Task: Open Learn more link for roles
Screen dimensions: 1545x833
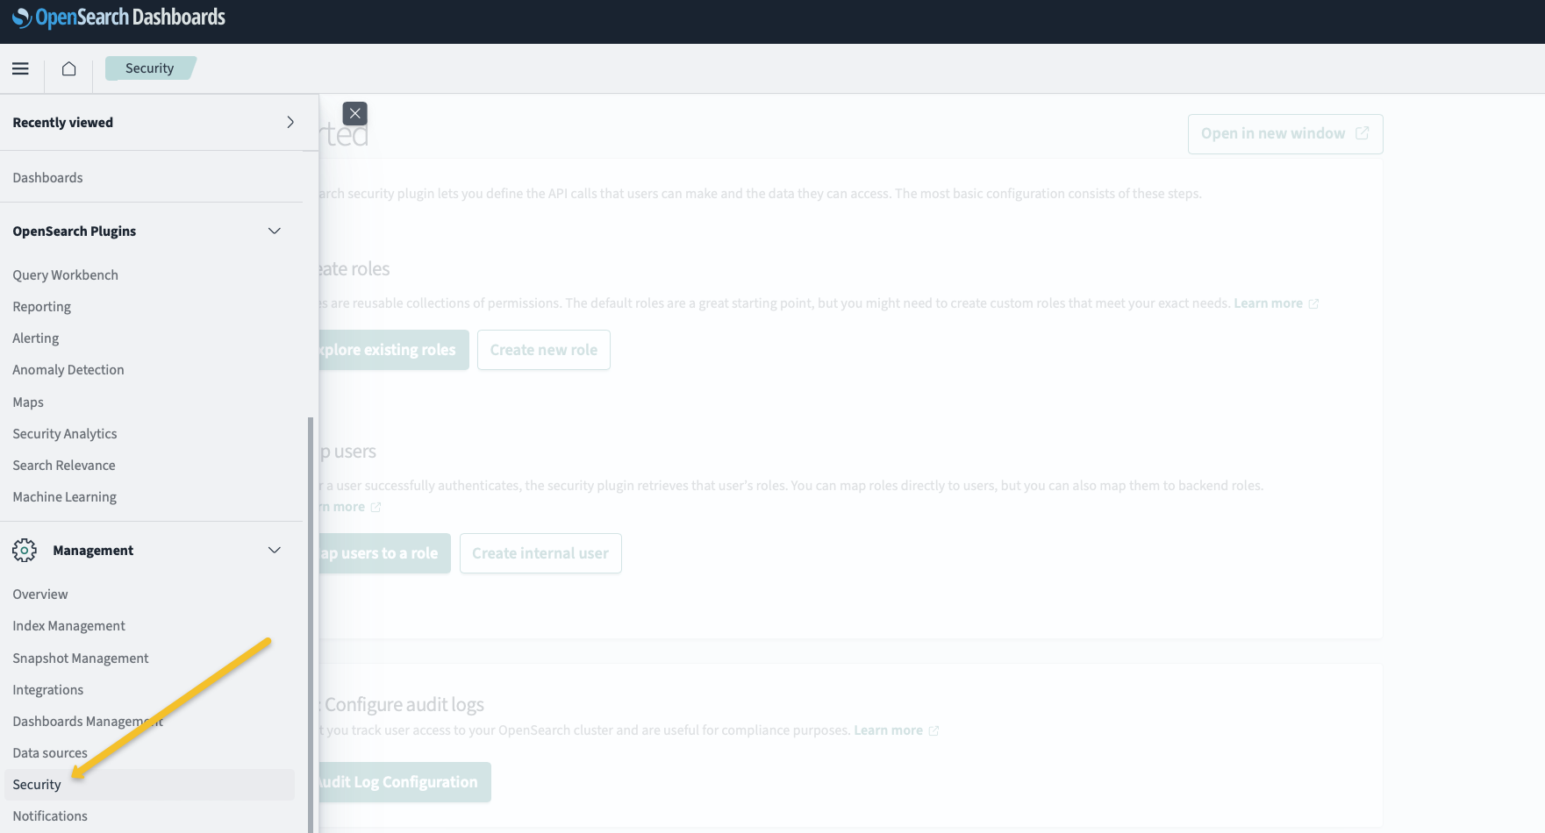Action: (x=1276, y=303)
